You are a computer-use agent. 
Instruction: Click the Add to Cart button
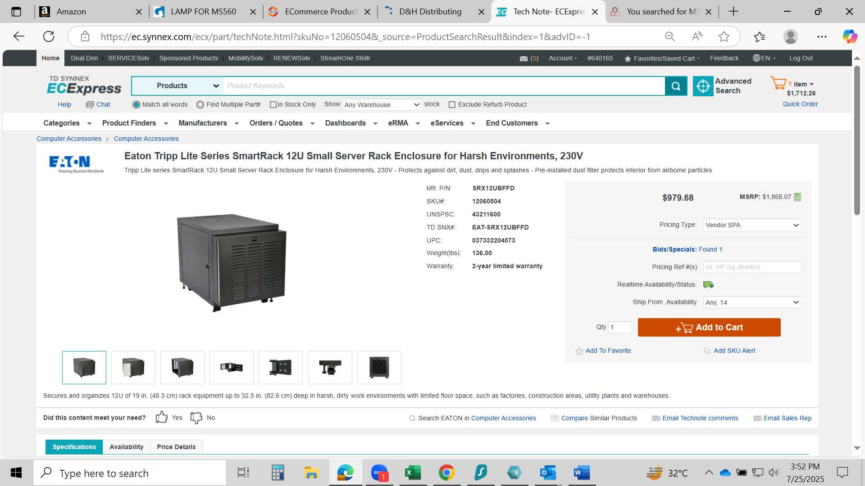709,328
